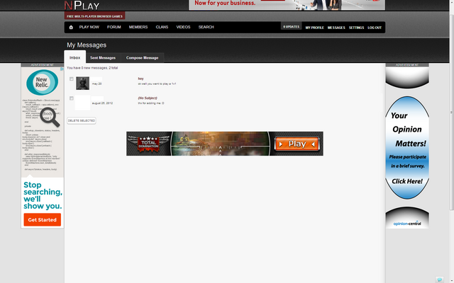Viewport: 454px width, 283px height.
Task: Open the 'hey' message subject
Action: pyautogui.click(x=140, y=79)
